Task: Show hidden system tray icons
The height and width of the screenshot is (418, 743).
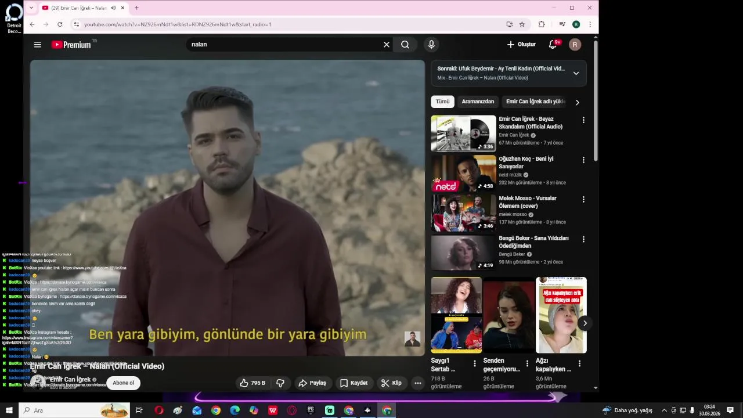Action: click(x=665, y=410)
